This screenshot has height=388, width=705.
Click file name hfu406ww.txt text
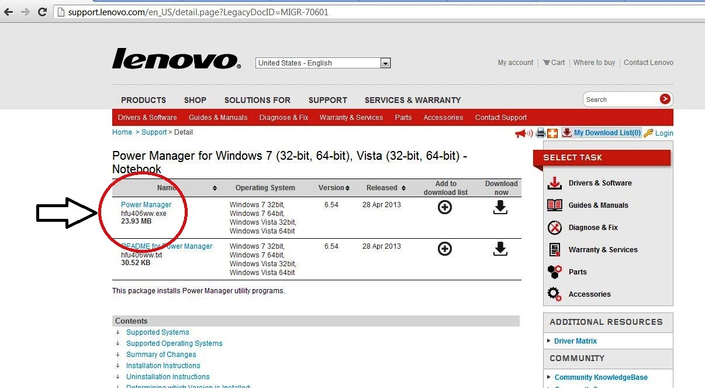pyautogui.click(x=141, y=255)
